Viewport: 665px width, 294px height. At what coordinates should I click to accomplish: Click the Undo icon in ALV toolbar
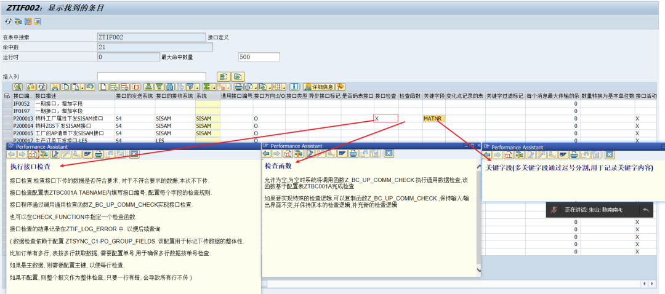[x=90, y=87]
